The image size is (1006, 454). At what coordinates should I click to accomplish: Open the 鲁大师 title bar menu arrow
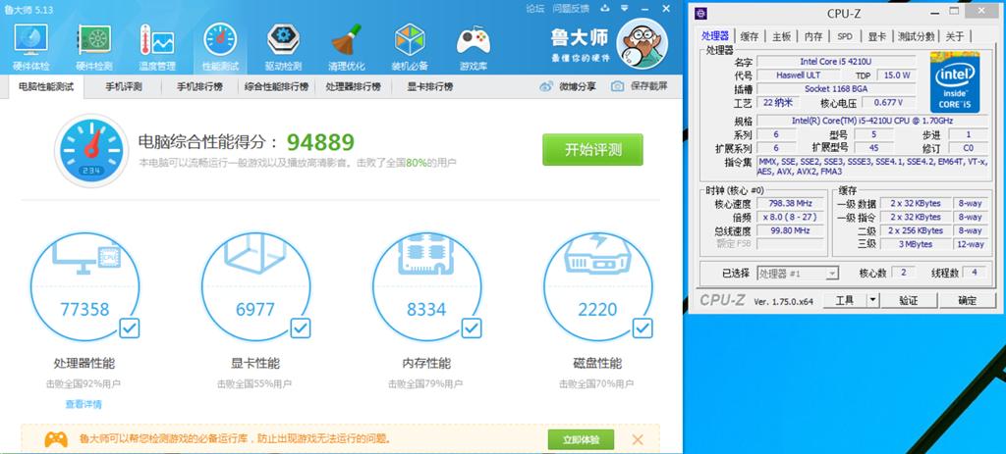(625, 8)
